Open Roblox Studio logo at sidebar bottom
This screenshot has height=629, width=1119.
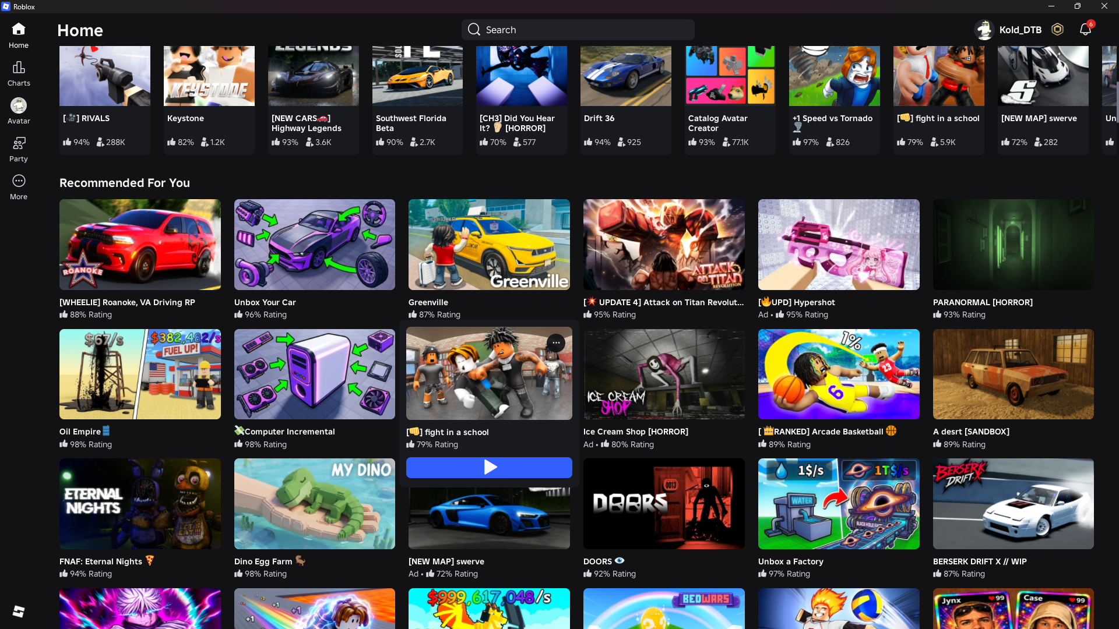(19, 612)
